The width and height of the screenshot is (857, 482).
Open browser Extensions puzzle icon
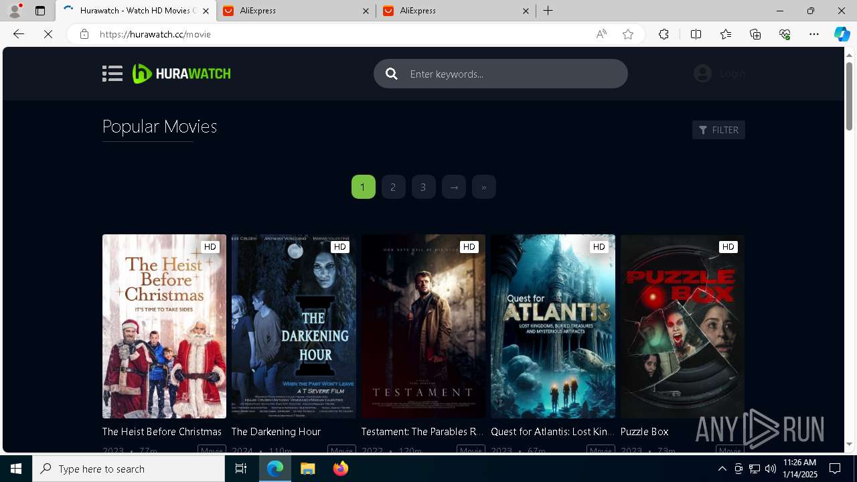[664, 34]
